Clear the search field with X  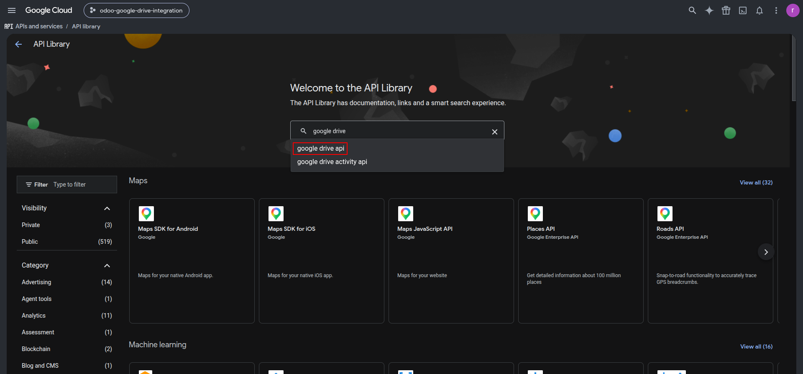(495, 131)
